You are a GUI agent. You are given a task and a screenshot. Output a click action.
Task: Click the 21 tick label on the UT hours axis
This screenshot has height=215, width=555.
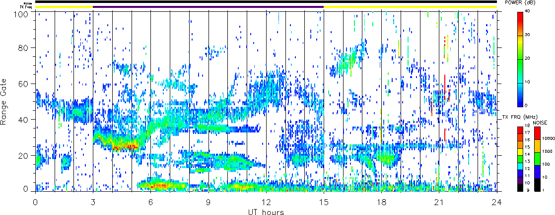[439, 201]
